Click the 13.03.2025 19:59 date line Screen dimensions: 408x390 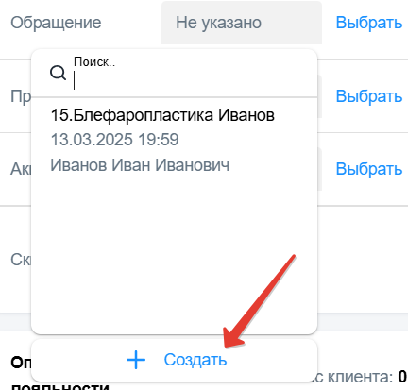(114, 140)
